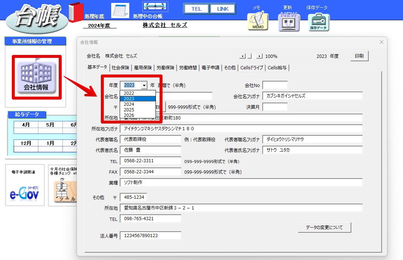
Task: Switch to the 労働保険 tab
Action: pos(165,68)
